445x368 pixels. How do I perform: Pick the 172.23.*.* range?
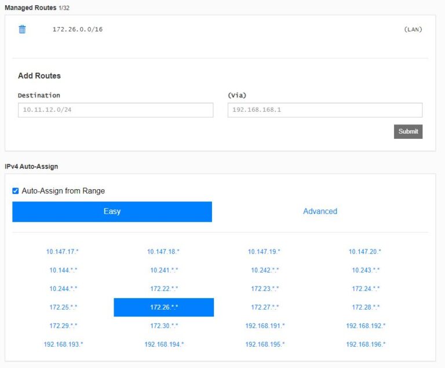coord(265,289)
